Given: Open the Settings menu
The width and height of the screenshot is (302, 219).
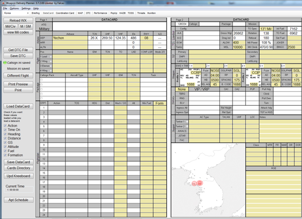Looking at the screenshot, I should point(26,9).
